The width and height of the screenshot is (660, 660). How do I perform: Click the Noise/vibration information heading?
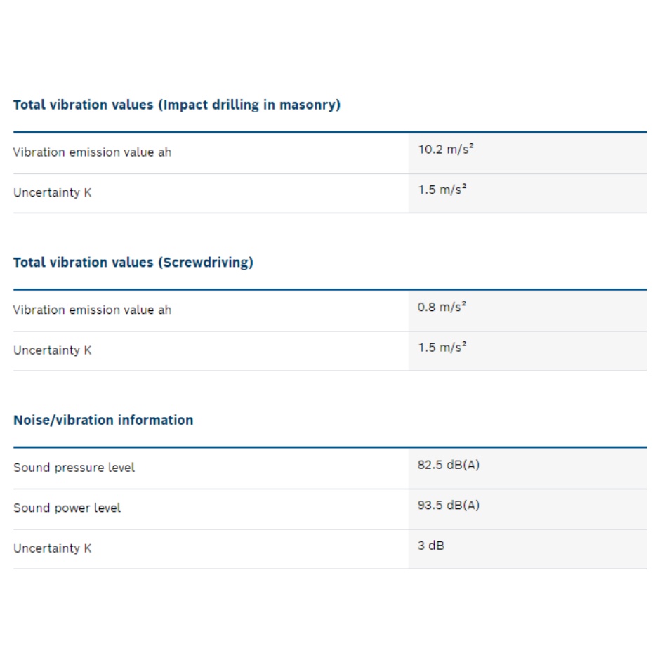(103, 420)
